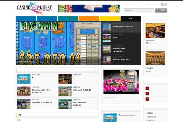Click the Irish Luck thumbnail

pyautogui.click(x=65, y=91)
